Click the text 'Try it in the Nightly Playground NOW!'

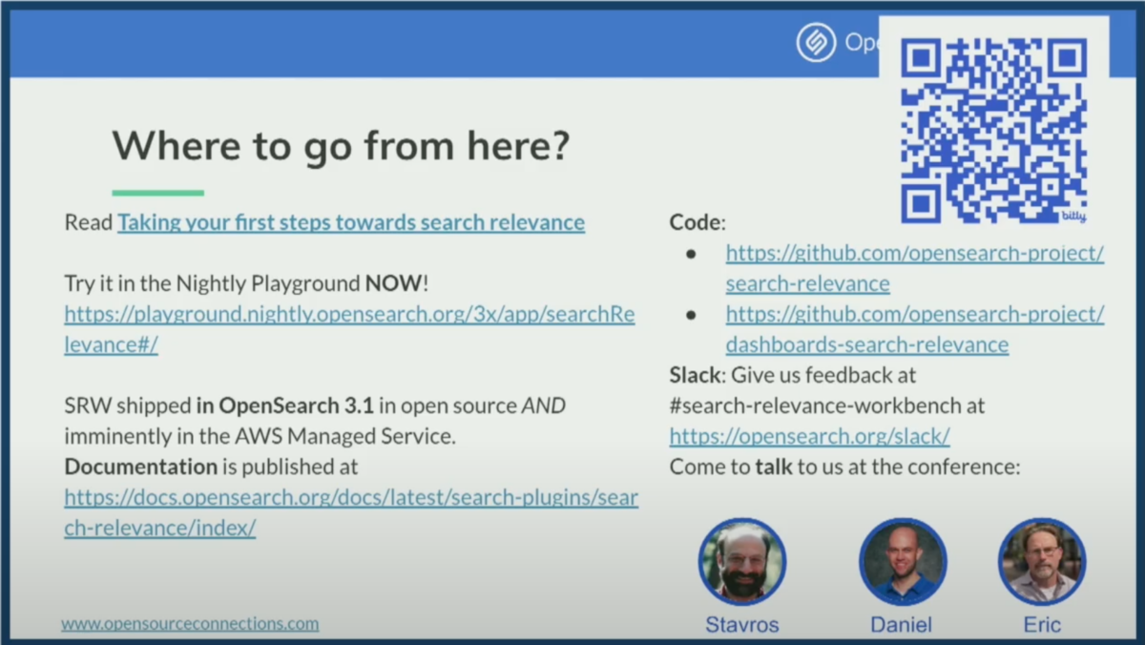click(x=247, y=283)
